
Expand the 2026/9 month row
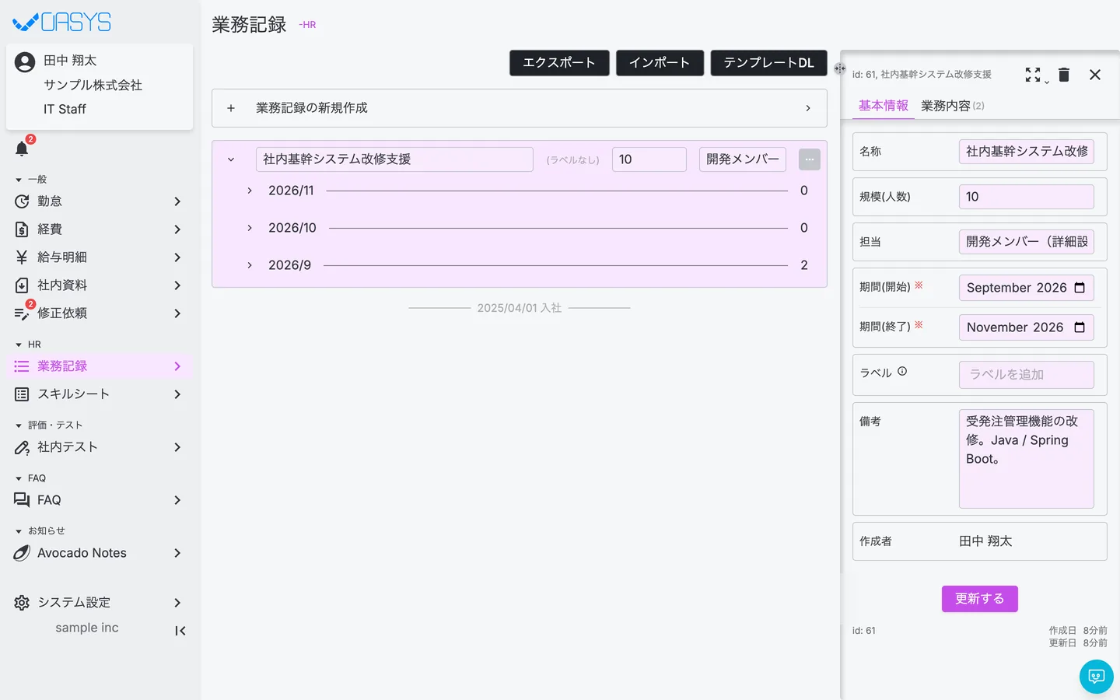250,265
